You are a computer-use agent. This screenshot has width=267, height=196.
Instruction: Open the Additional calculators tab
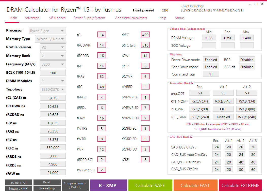click(131, 18)
